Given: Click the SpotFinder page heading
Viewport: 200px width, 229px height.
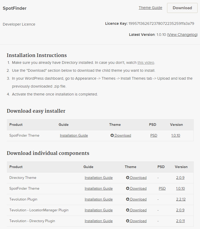Looking at the screenshot, I should 14,8.
